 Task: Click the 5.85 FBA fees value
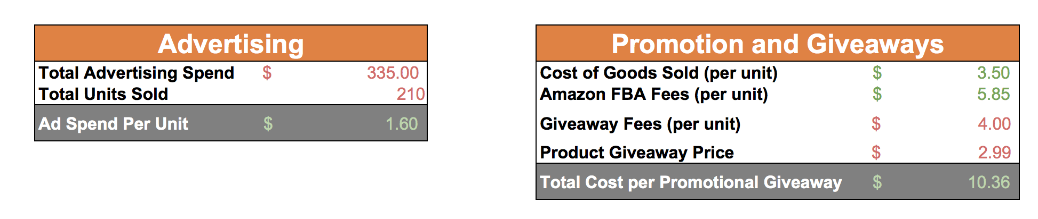tap(994, 94)
